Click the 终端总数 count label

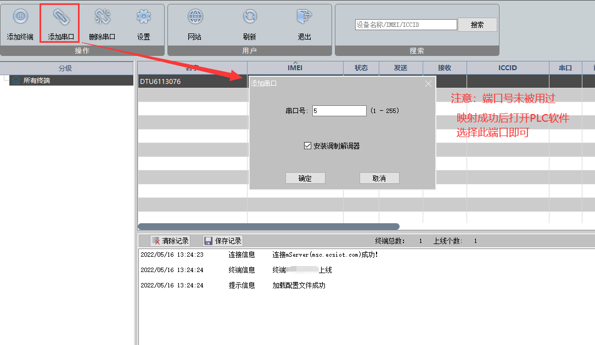pyautogui.click(x=390, y=241)
